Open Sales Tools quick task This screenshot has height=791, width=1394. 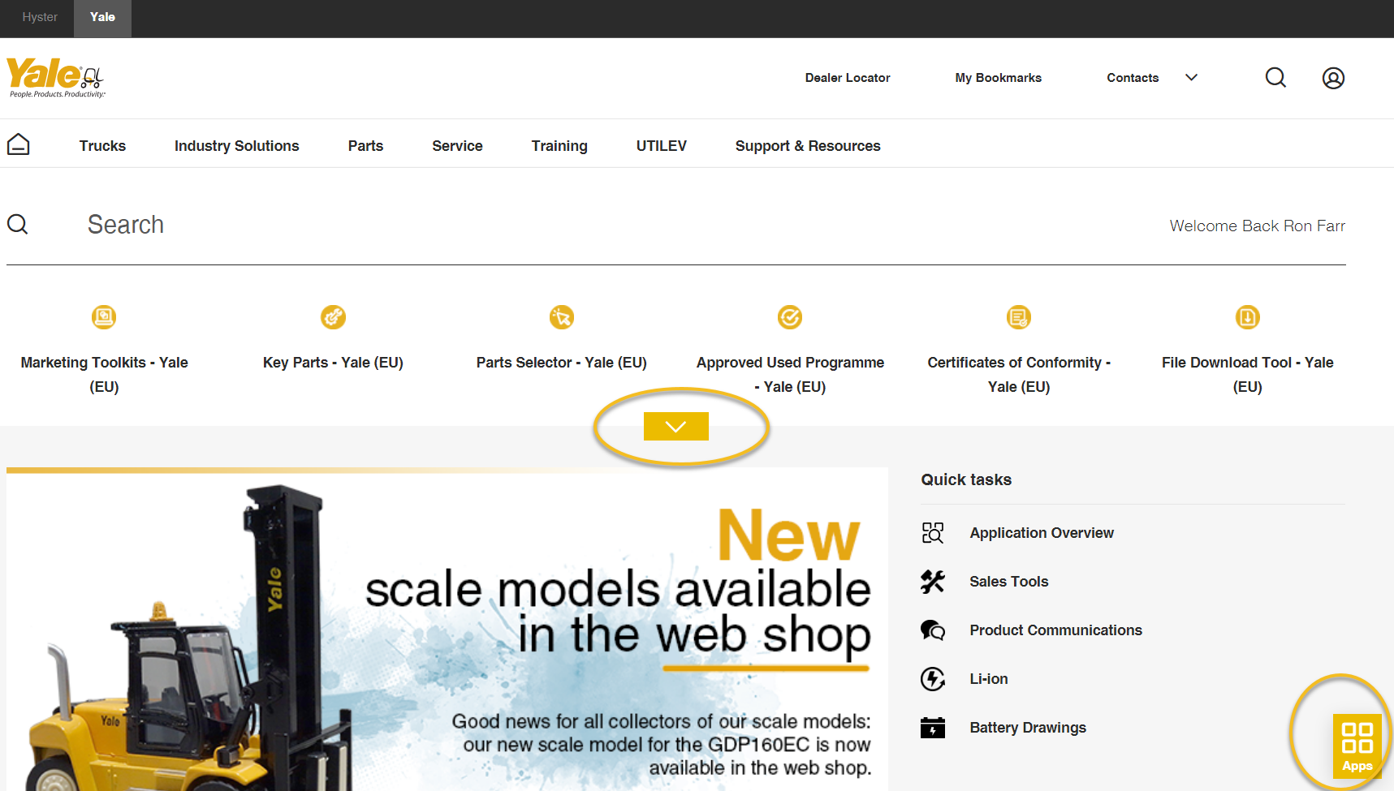click(x=1009, y=582)
